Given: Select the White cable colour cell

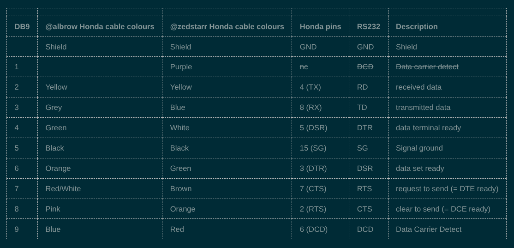Looking at the screenshot, I should point(179,127).
